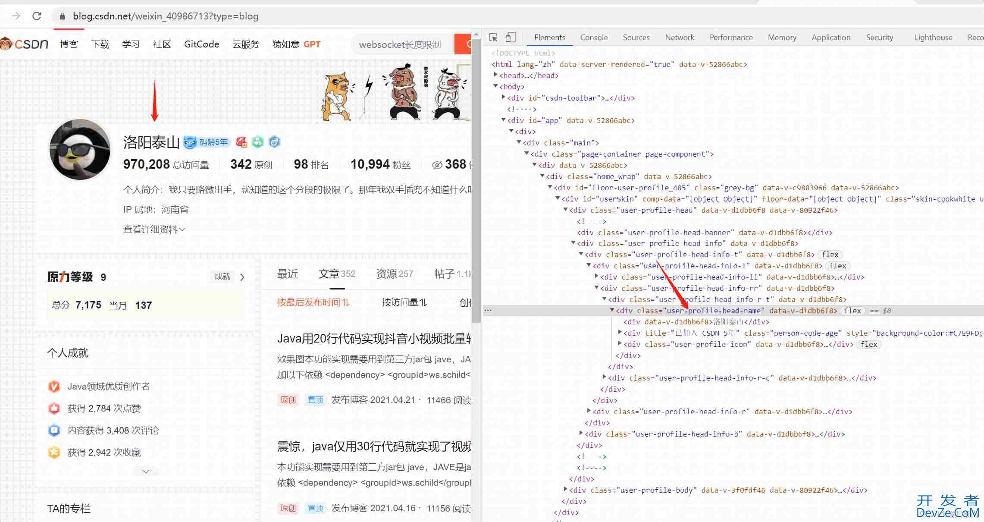Expand 查看详细资料 details

coord(154,229)
